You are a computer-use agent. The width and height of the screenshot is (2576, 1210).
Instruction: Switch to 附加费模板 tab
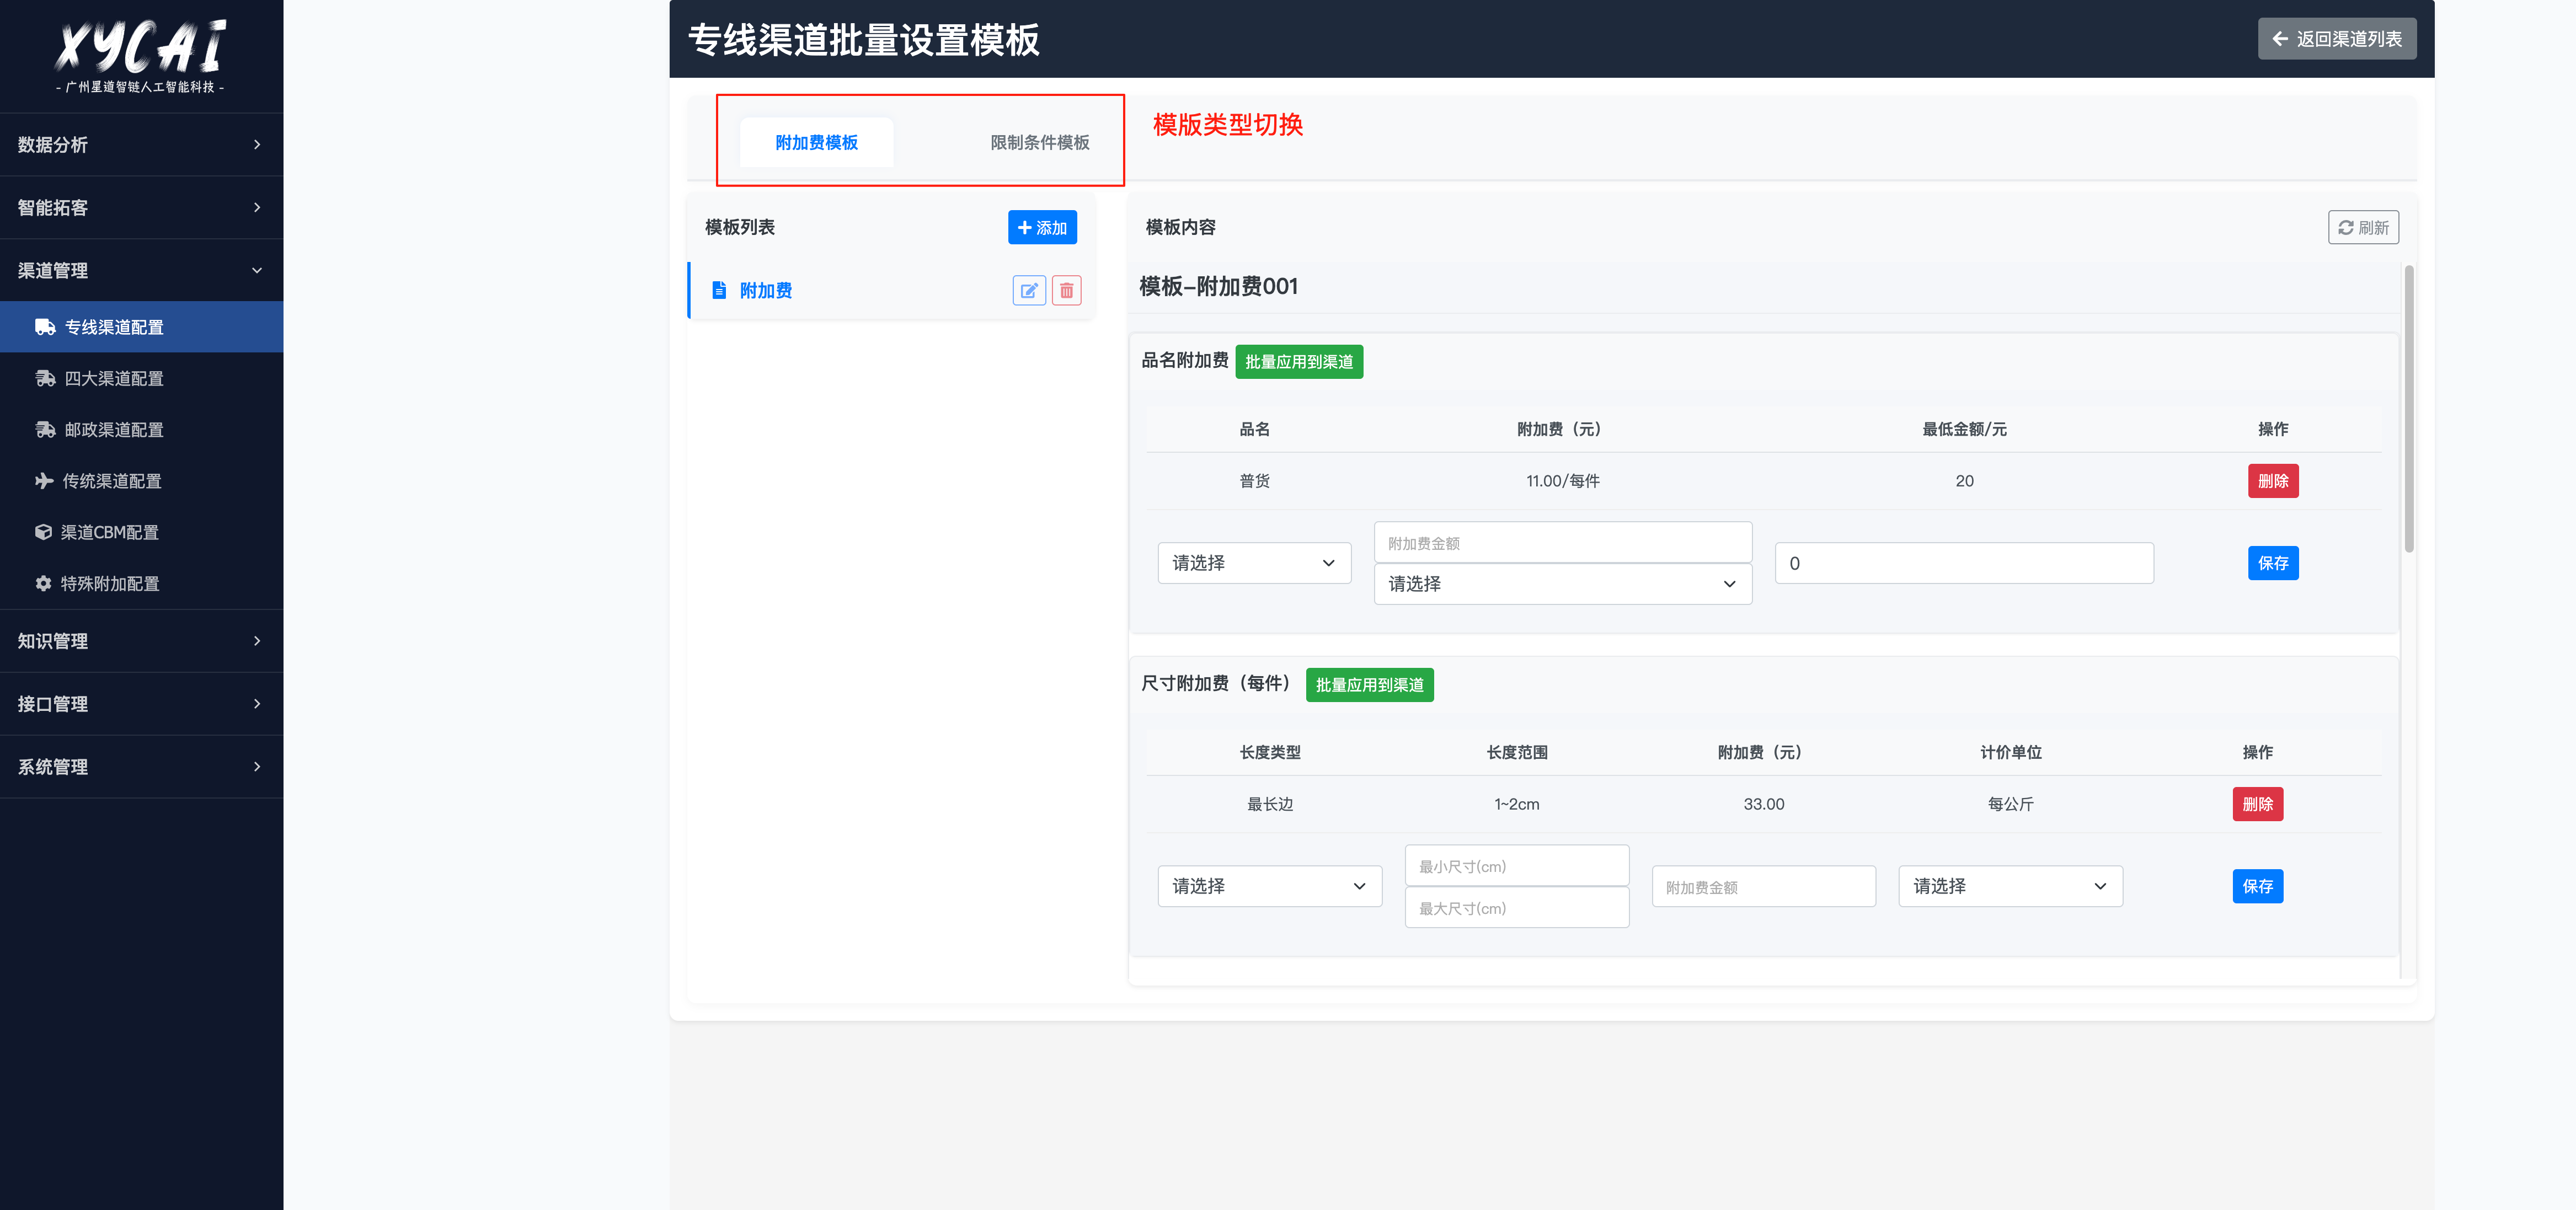pyautogui.click(x=816, y=143)
